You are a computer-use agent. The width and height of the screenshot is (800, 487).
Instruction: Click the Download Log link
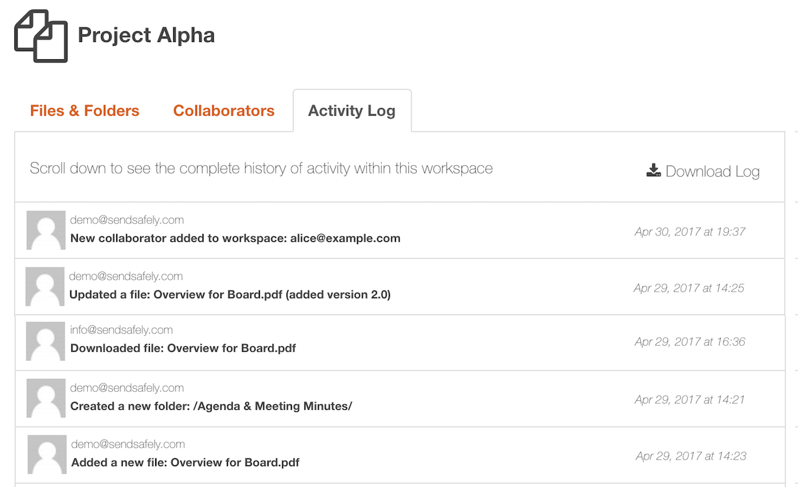[x=712, y=171]
